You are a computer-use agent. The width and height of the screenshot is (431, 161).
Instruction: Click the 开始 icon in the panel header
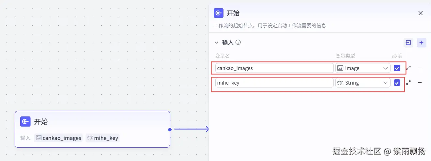tap(219, 13)
